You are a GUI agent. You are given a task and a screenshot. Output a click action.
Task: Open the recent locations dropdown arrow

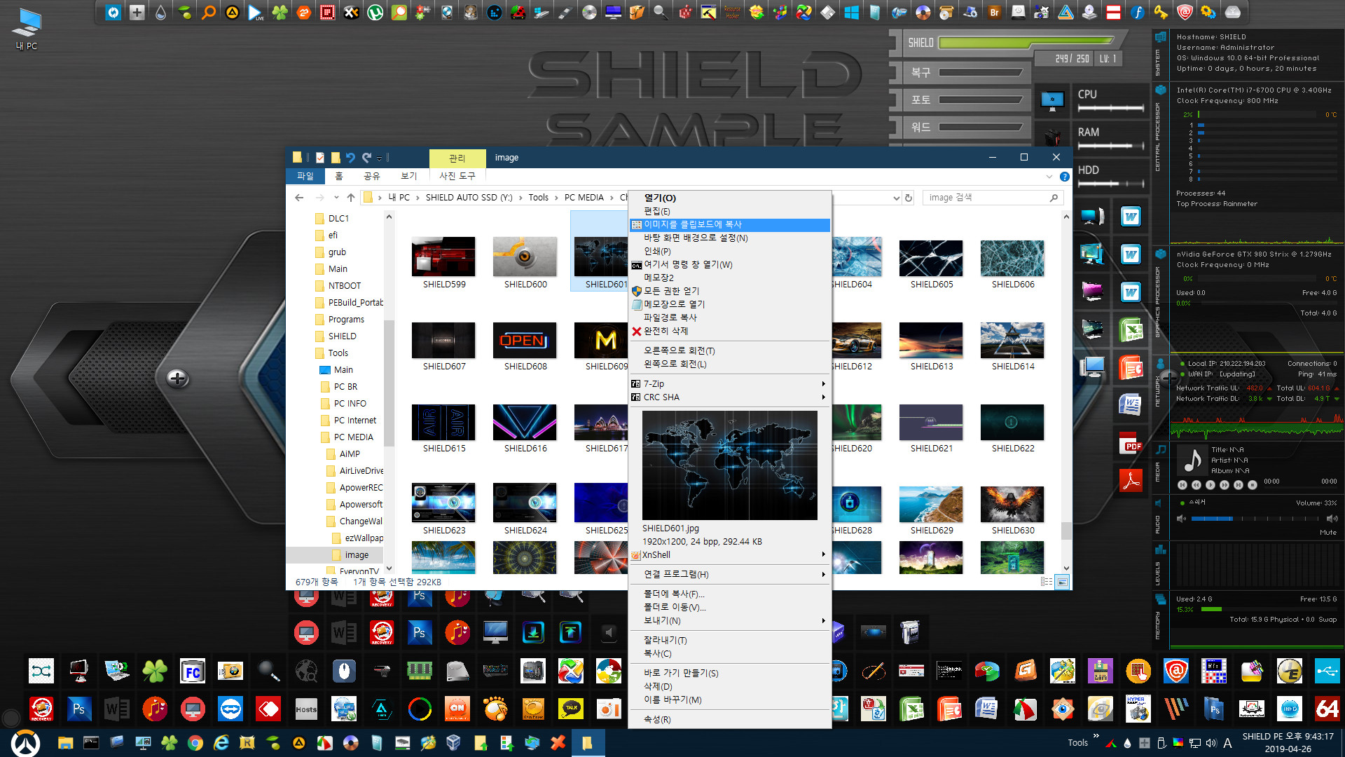tap(336, 198)
